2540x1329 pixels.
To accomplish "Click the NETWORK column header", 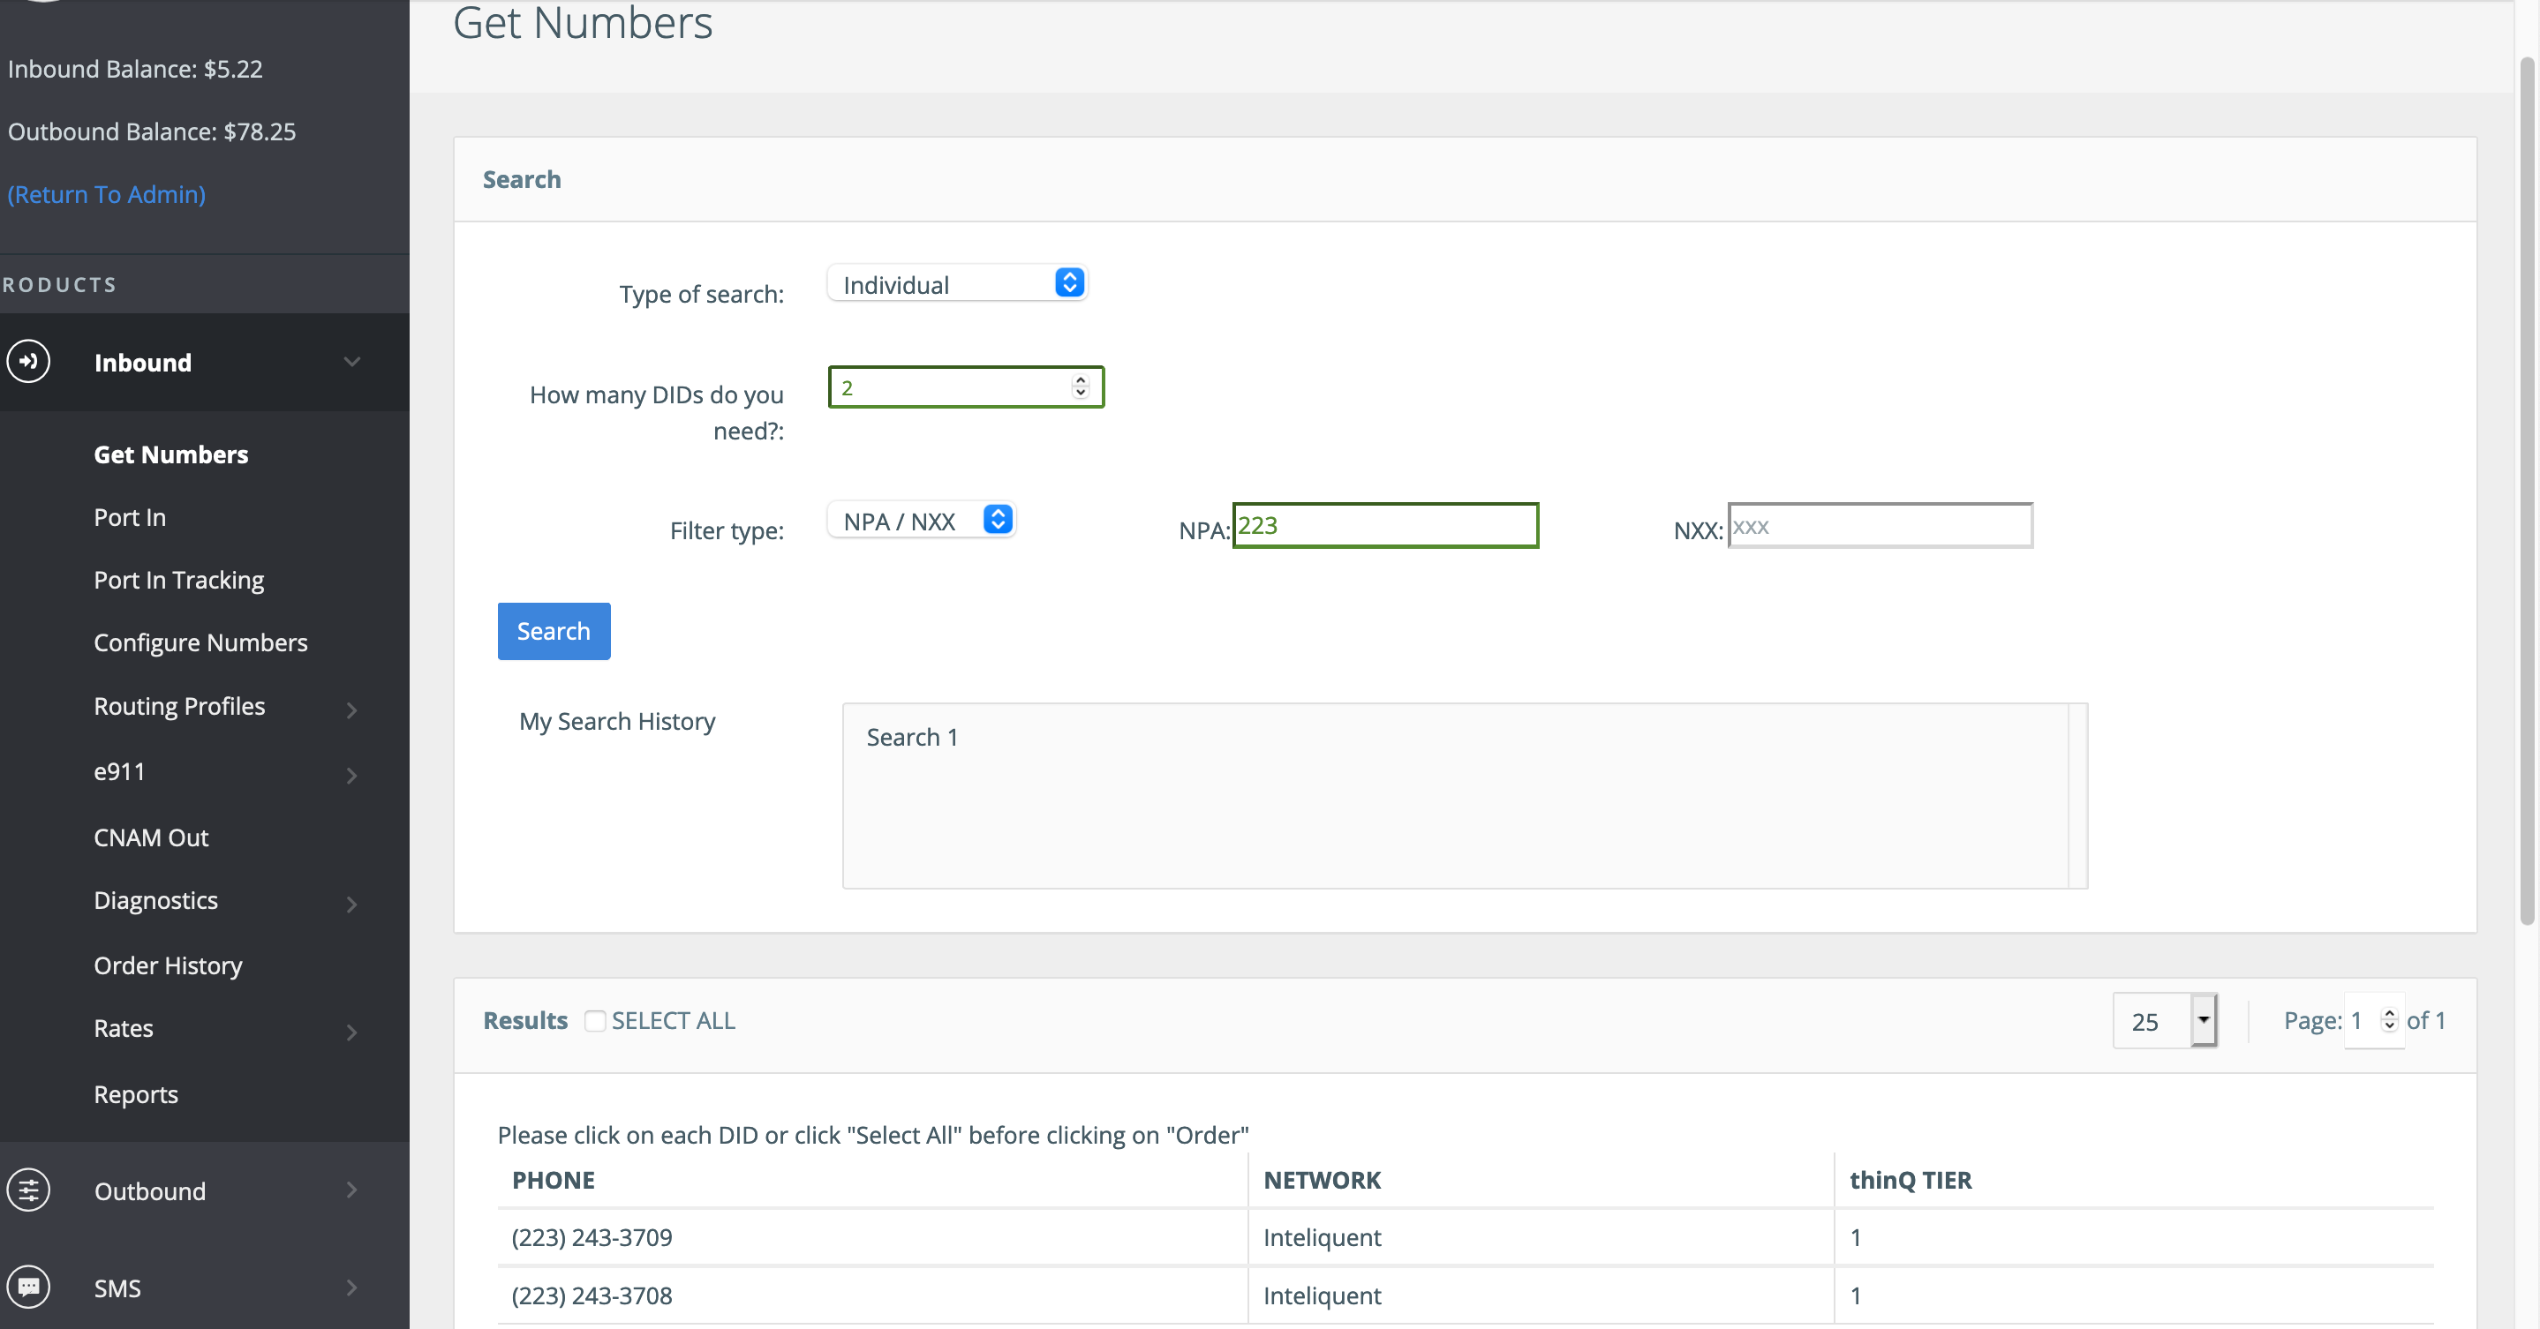I will coord(1323,1180).
